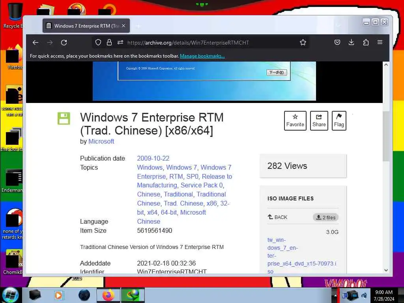Select the Windows 7 Enterprise RTM tab
404x303 pixels.
pyautogui.click(x=86, y=26)
